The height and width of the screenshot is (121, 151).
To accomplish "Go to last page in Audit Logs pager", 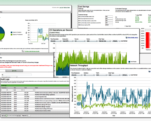I will pyautogui.click(x=20, y=115).
